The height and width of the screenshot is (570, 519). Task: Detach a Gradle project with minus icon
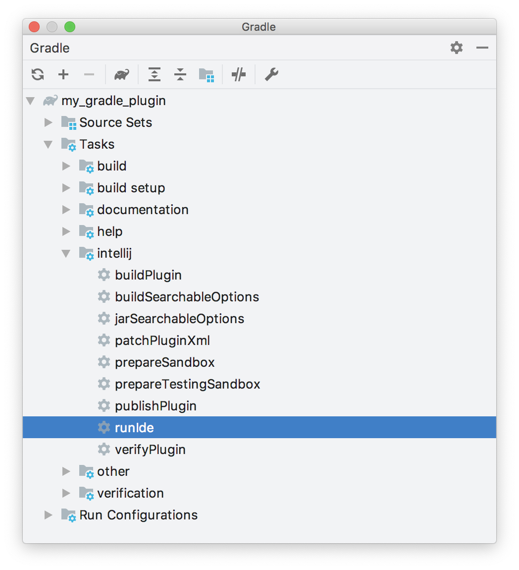pyautogui.click(x=89, y=74)
